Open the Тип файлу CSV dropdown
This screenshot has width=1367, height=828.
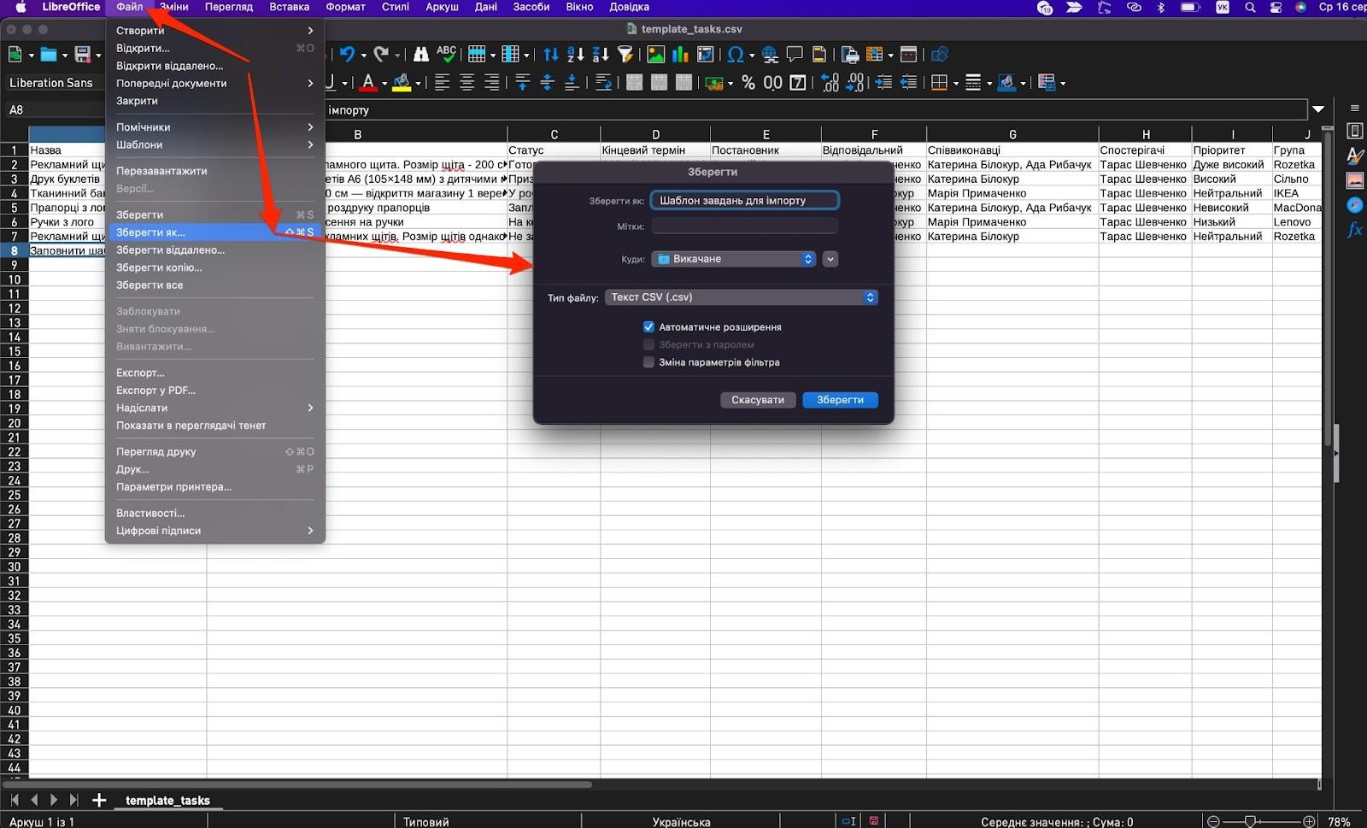(x=741, y=297)
